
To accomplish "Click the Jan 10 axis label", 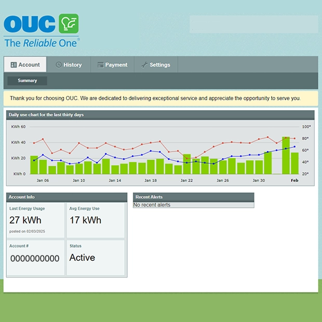I will pos(78,180).
